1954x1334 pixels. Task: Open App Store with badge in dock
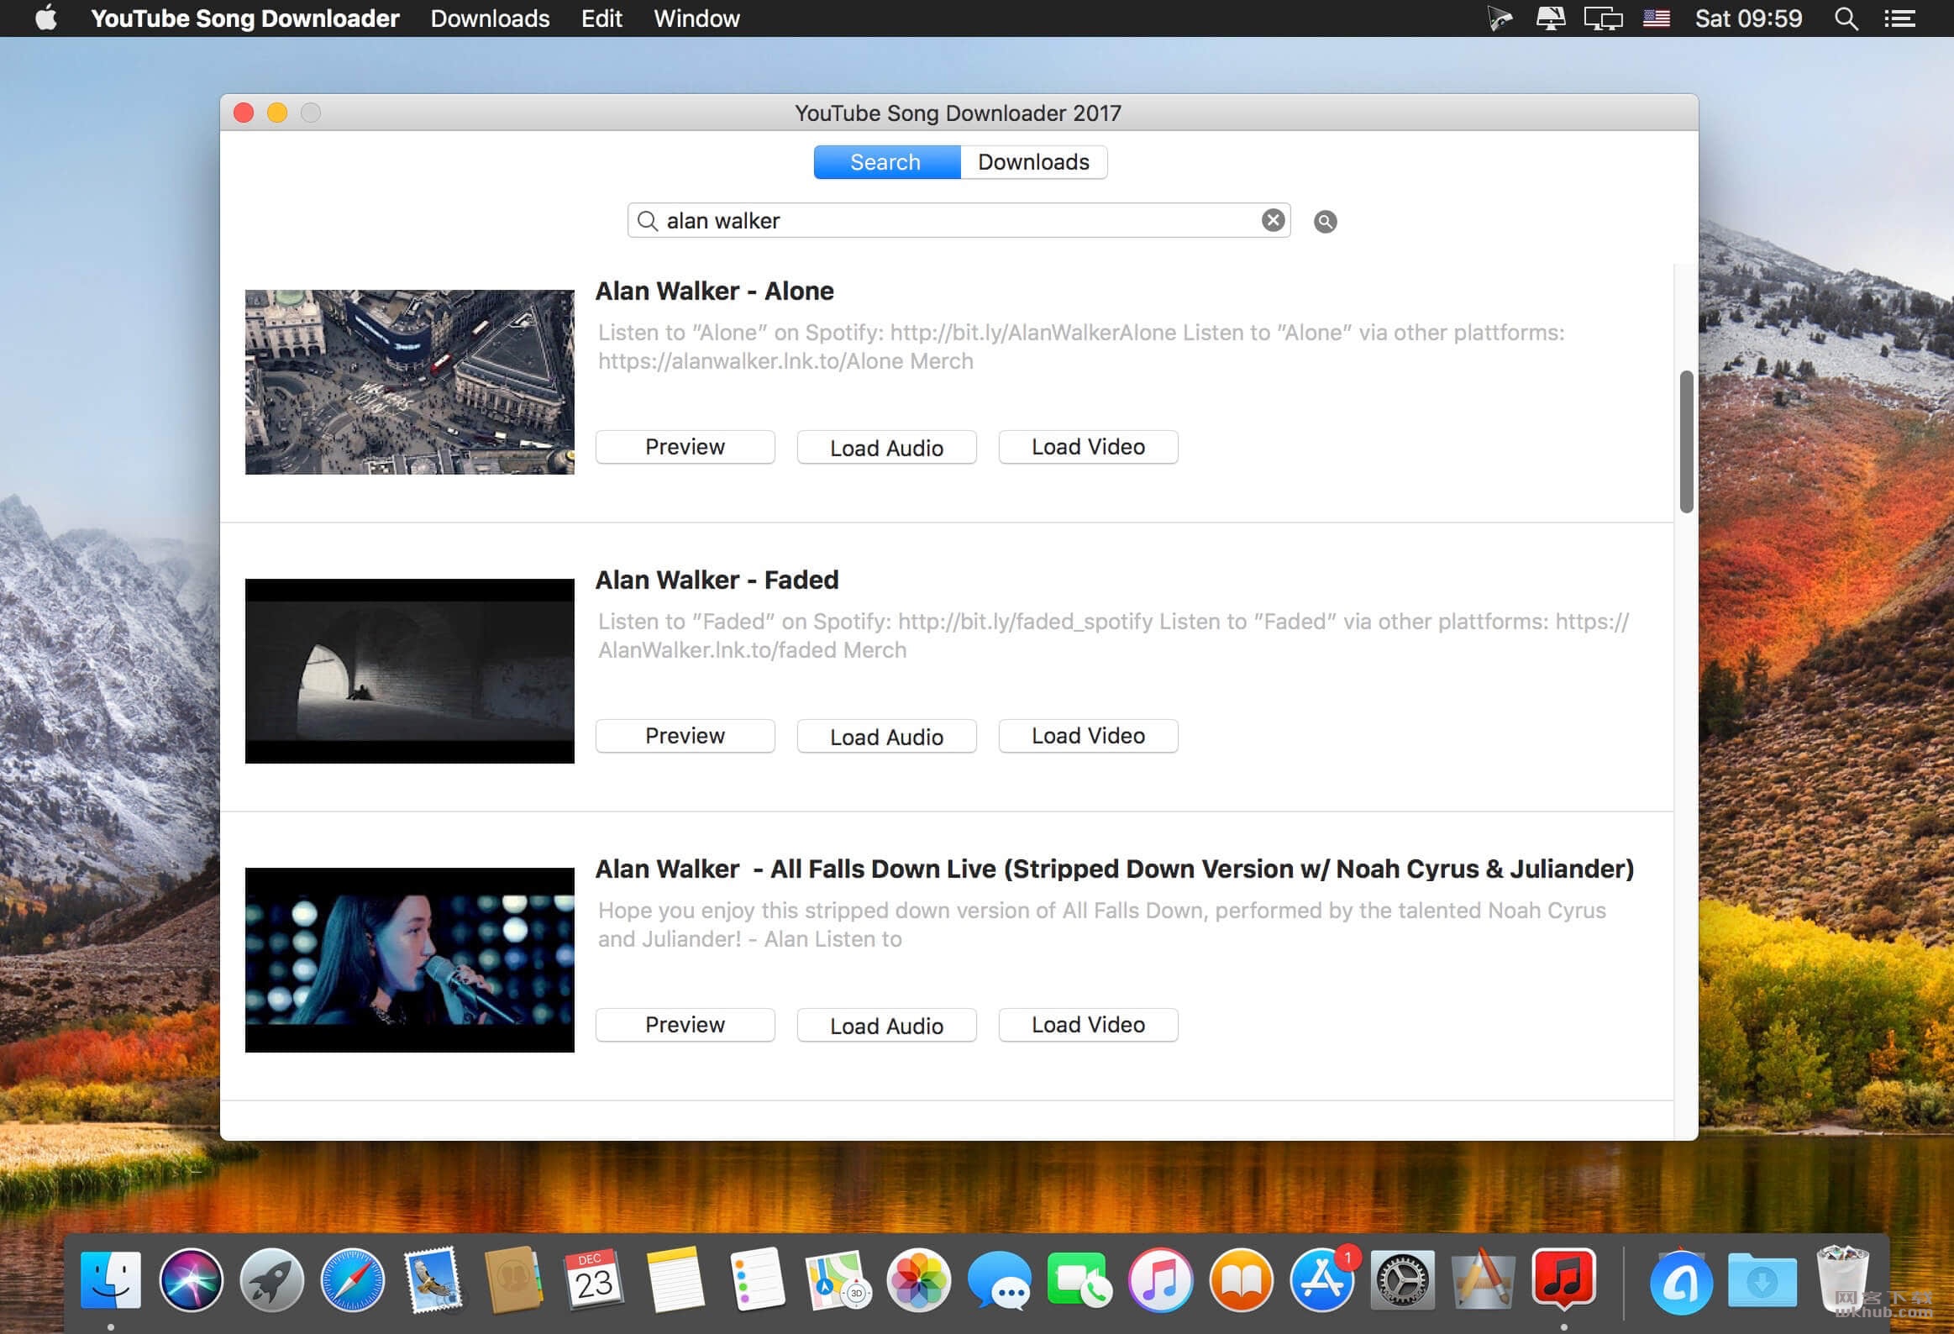point(1321,1280)
